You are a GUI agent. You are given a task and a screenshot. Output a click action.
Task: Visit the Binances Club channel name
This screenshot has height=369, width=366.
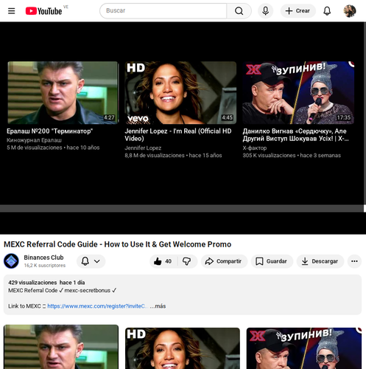[43, 258]
